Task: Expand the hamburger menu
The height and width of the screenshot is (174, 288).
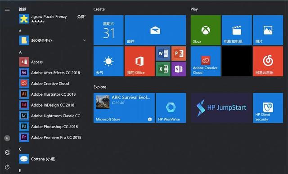Action: tap(7, 9)
